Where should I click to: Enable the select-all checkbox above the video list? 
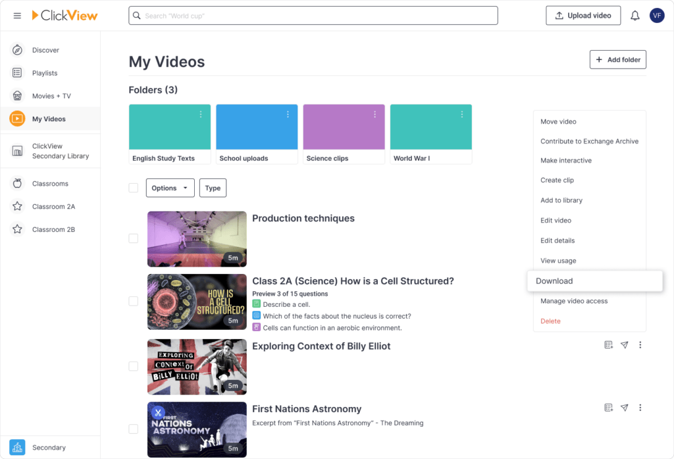point(134,188)
